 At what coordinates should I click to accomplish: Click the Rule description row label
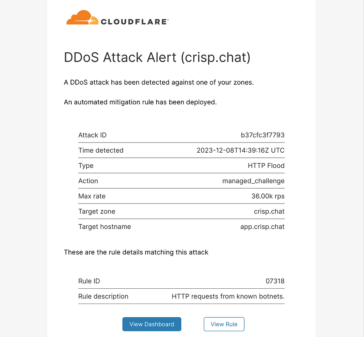[x=103, y=296]
